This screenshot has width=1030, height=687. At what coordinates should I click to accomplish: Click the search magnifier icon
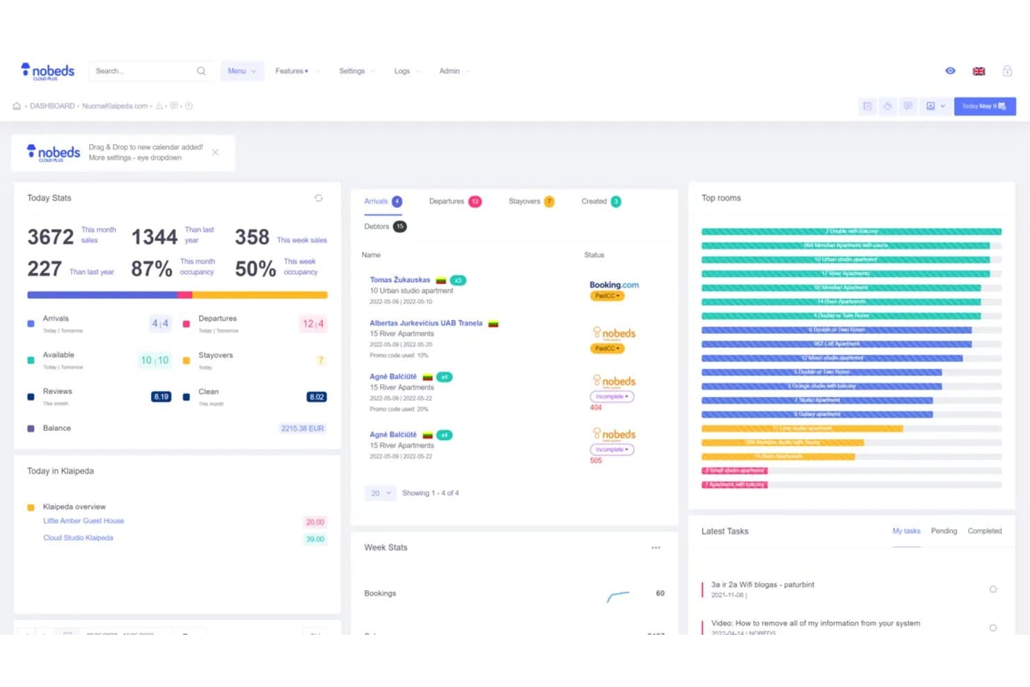point(201,71)
